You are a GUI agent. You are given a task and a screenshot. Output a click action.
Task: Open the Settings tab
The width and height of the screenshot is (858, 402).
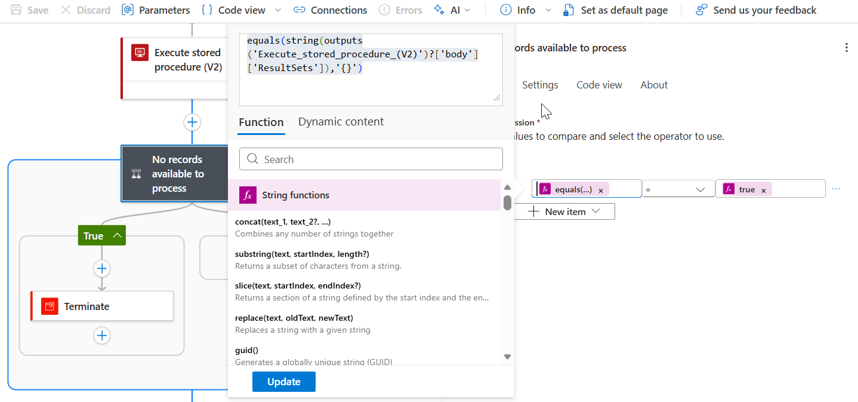540,85
